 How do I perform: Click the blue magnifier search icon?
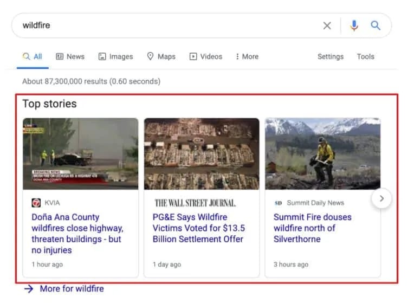[376, 25]
